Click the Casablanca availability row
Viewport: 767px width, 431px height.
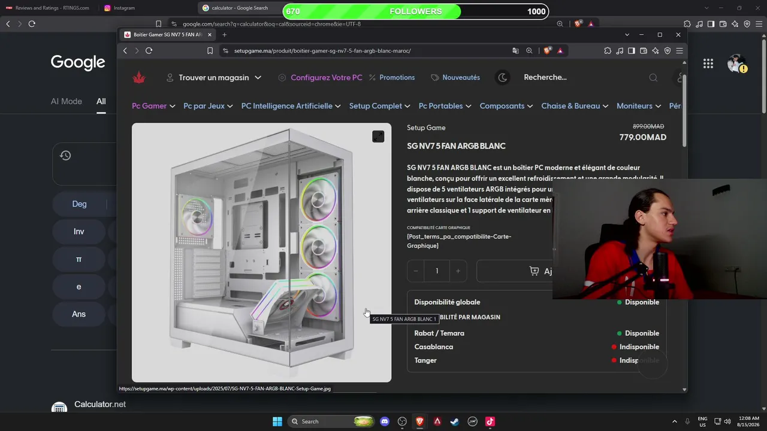pyautogui.click(x=536, y=347)
